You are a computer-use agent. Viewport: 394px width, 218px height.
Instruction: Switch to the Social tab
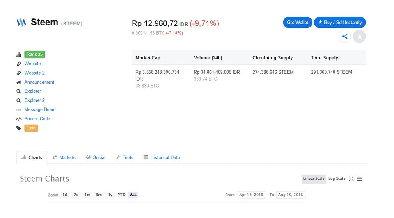tap(96, 157)
